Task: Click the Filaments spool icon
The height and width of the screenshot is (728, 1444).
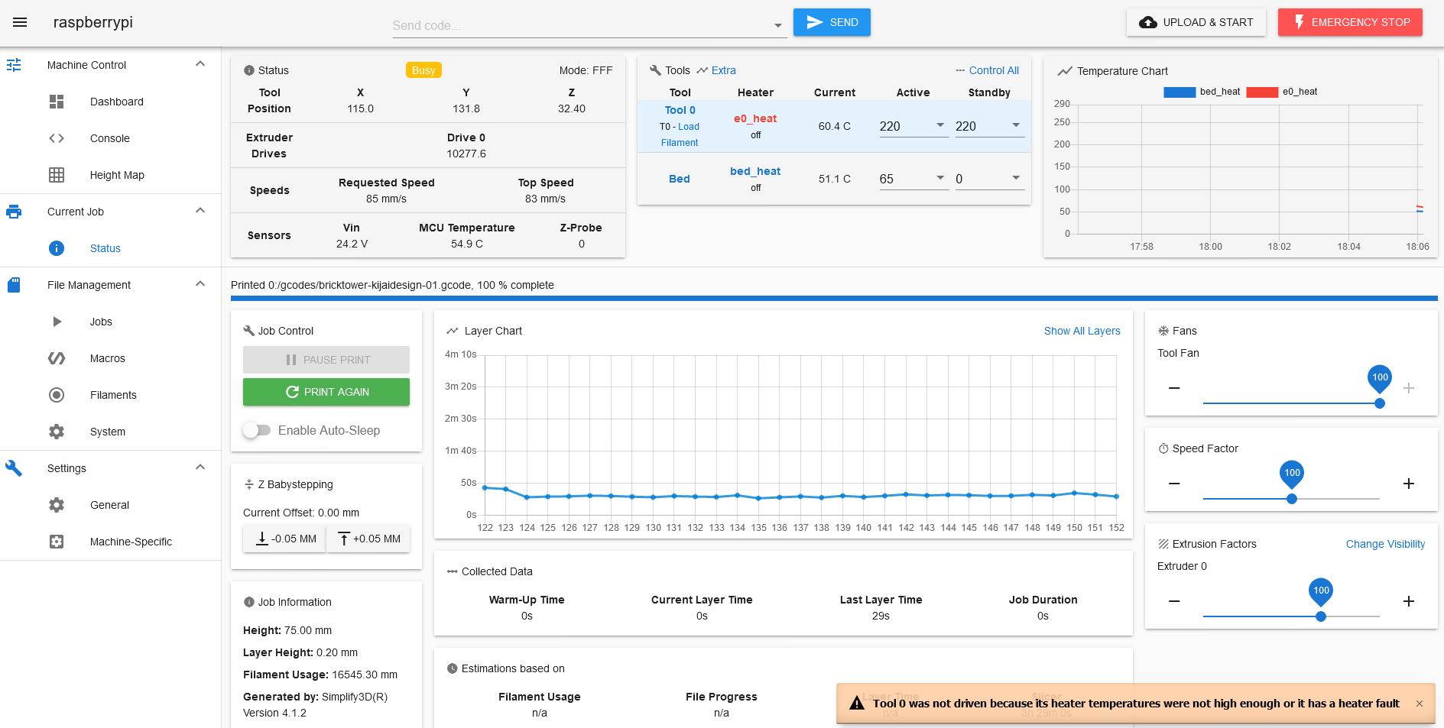Action: coord(57,395)
